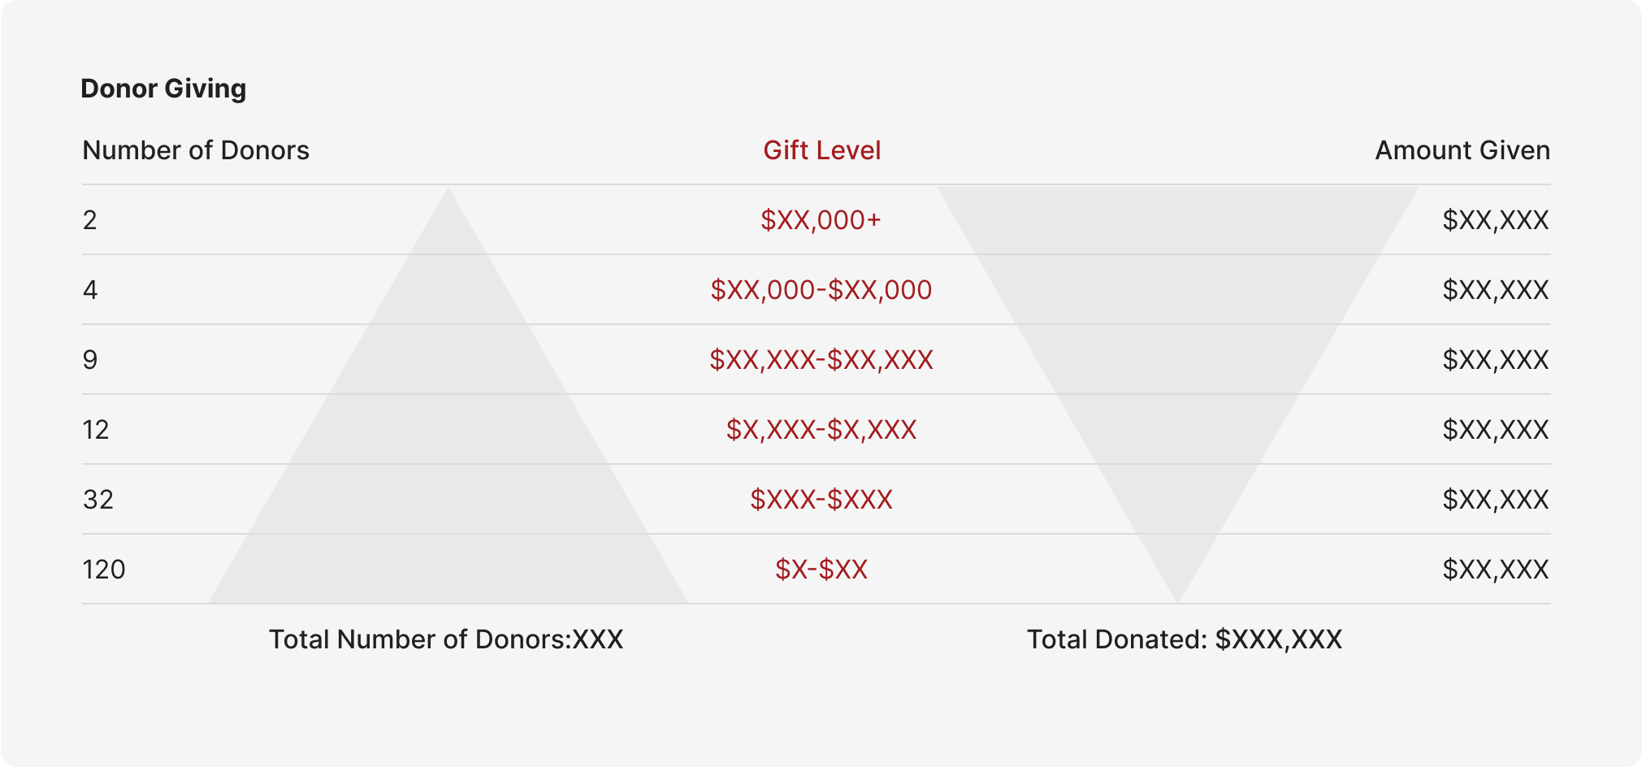
Task: Select the Amount Given column header
Action: [1462, 150]
